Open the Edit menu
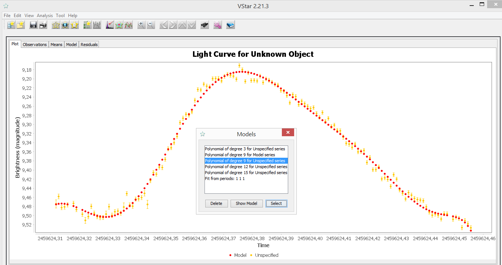 coord(17,16)
